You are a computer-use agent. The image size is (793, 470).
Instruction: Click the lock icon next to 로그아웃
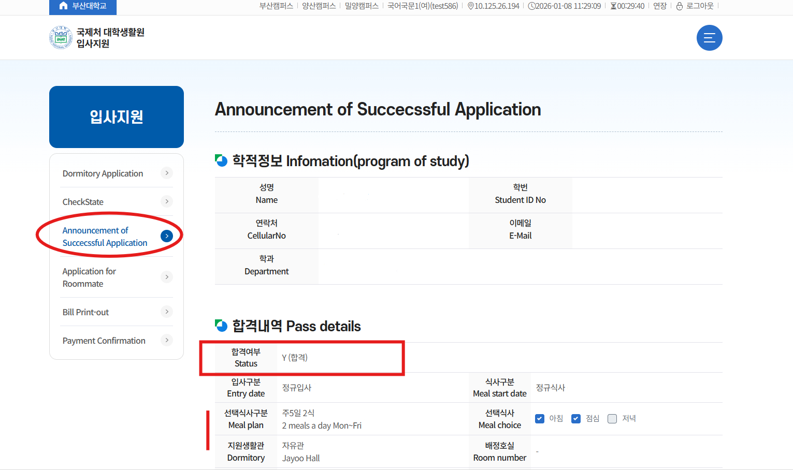680,6
